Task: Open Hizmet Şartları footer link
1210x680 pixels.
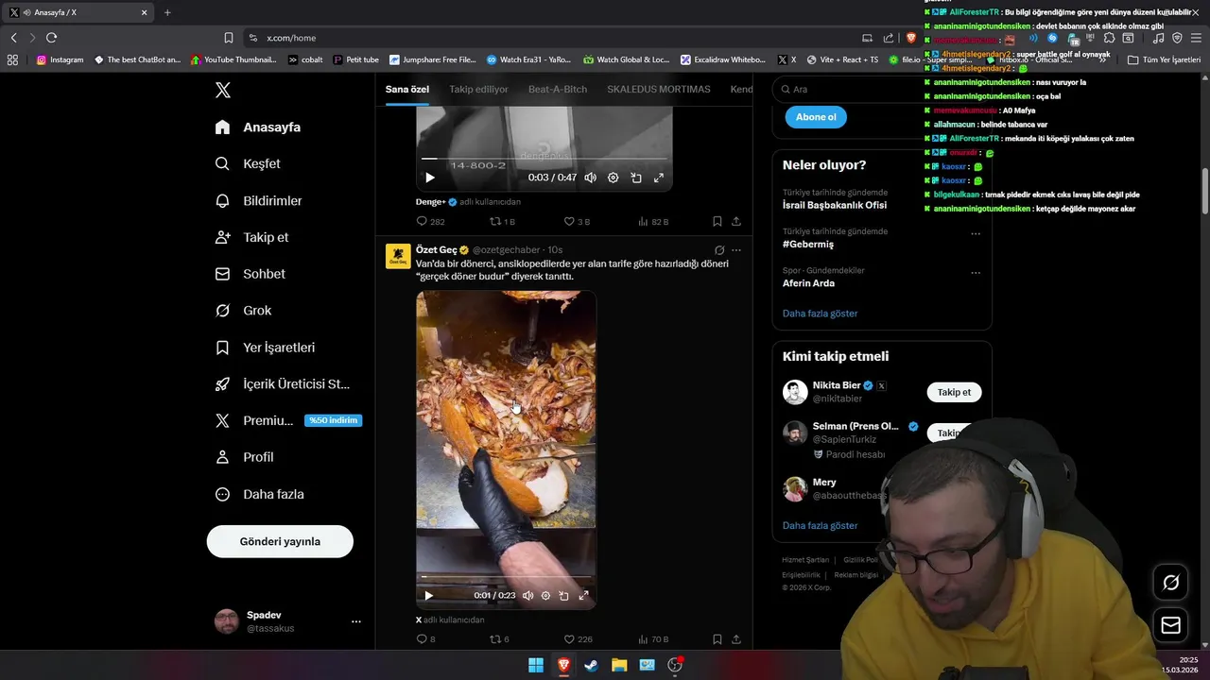Action: [x=805, y=560]
